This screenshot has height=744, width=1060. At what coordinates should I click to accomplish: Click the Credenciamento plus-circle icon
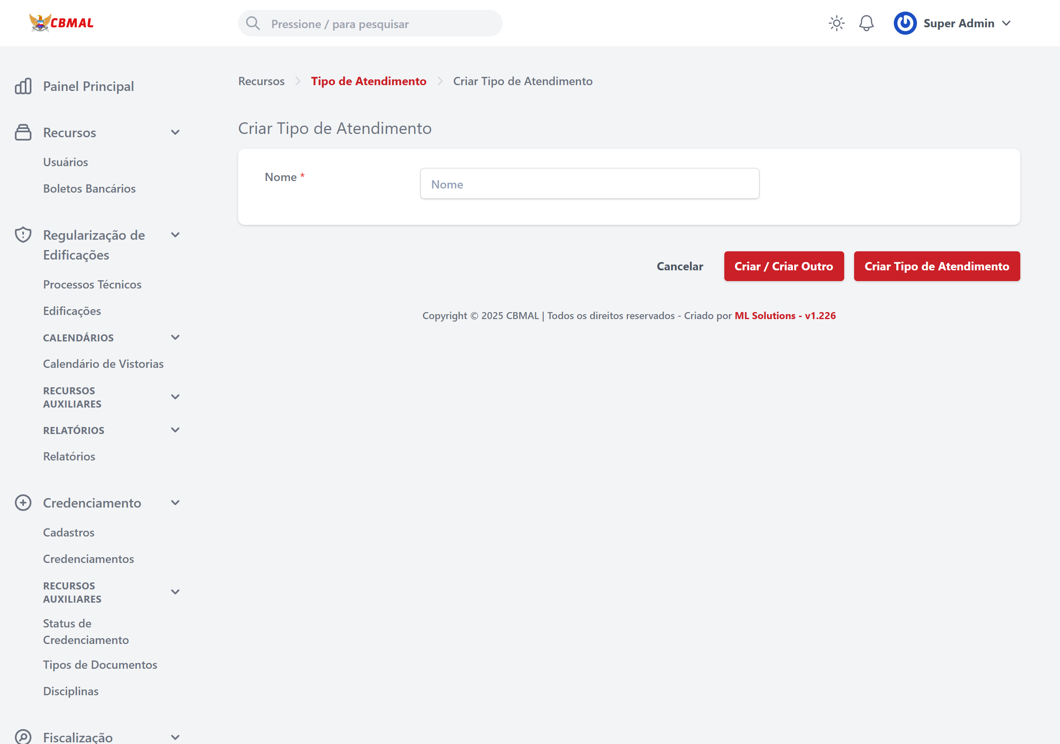(x=23, y=503)
